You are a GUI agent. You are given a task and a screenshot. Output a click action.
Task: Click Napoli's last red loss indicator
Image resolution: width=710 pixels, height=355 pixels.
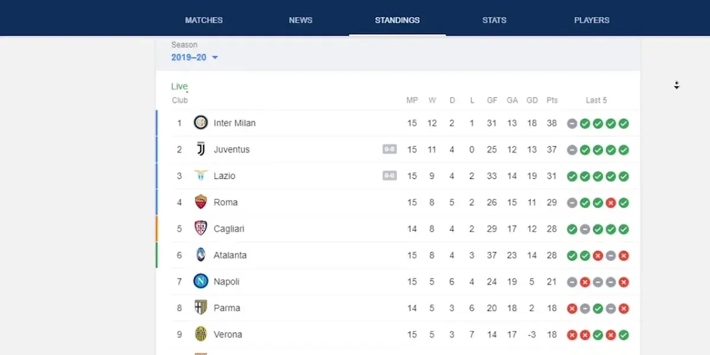click(624, 282)
